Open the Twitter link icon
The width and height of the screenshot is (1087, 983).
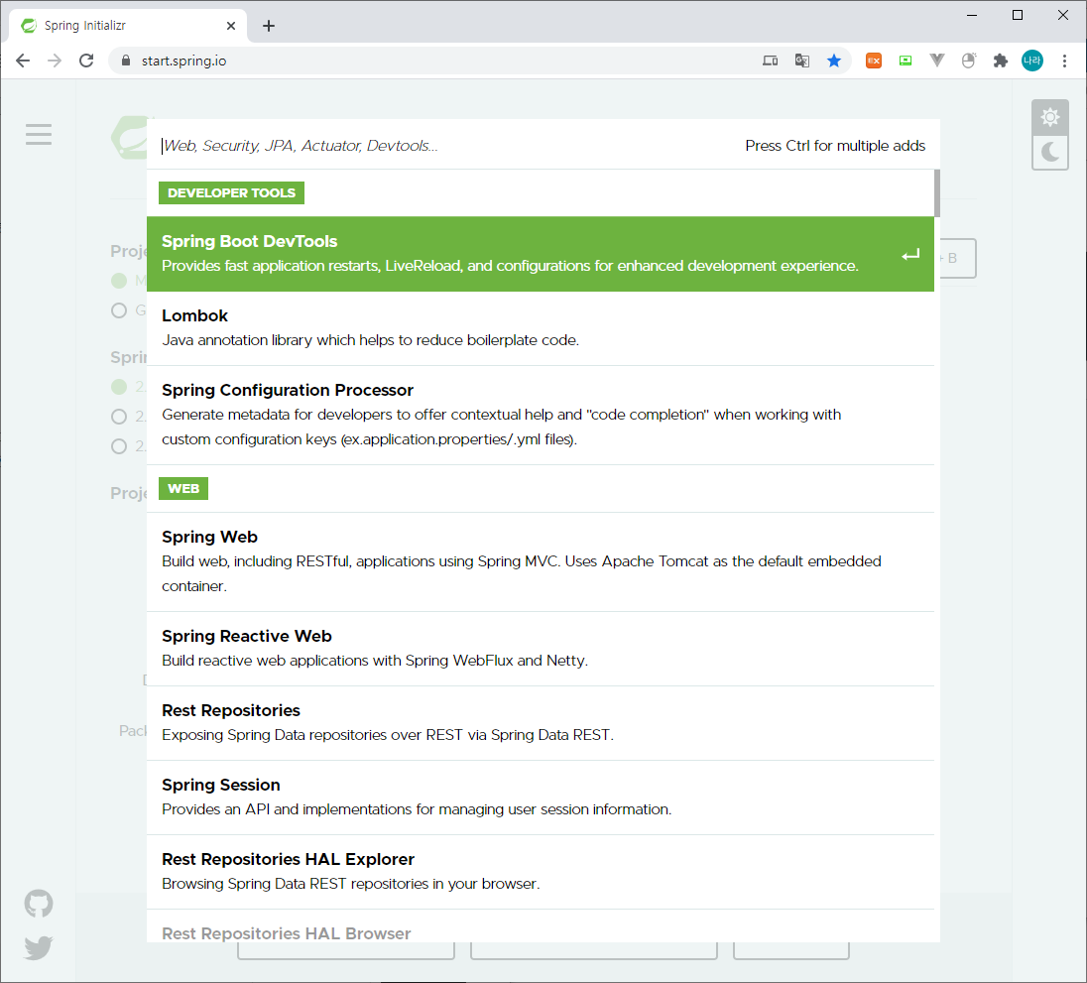coord(39,947)
